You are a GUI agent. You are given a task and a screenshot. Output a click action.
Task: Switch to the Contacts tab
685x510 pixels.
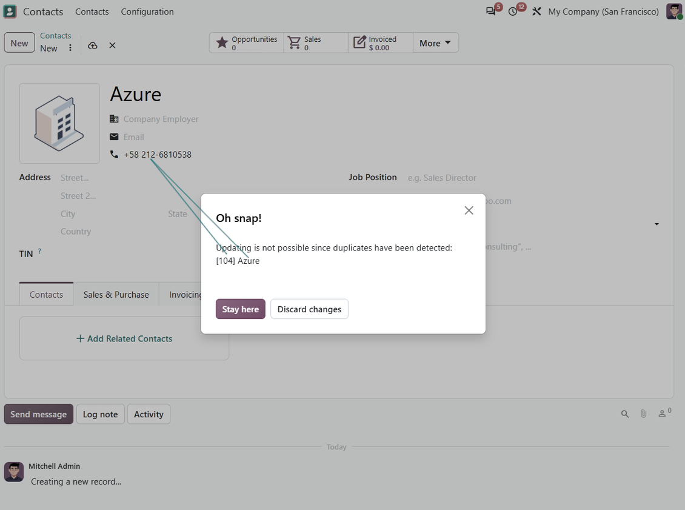click(46, 295)
